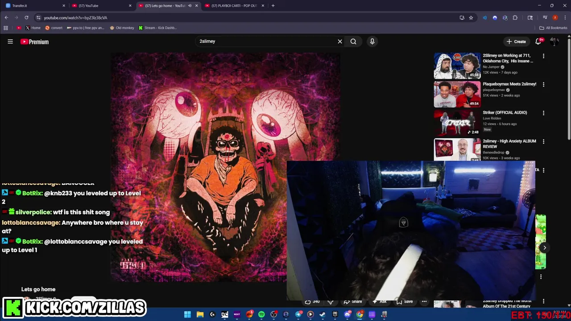Open Striker (OFFICIAL AUDIO) title link
The image size is (571, 321).
point(505,112)
